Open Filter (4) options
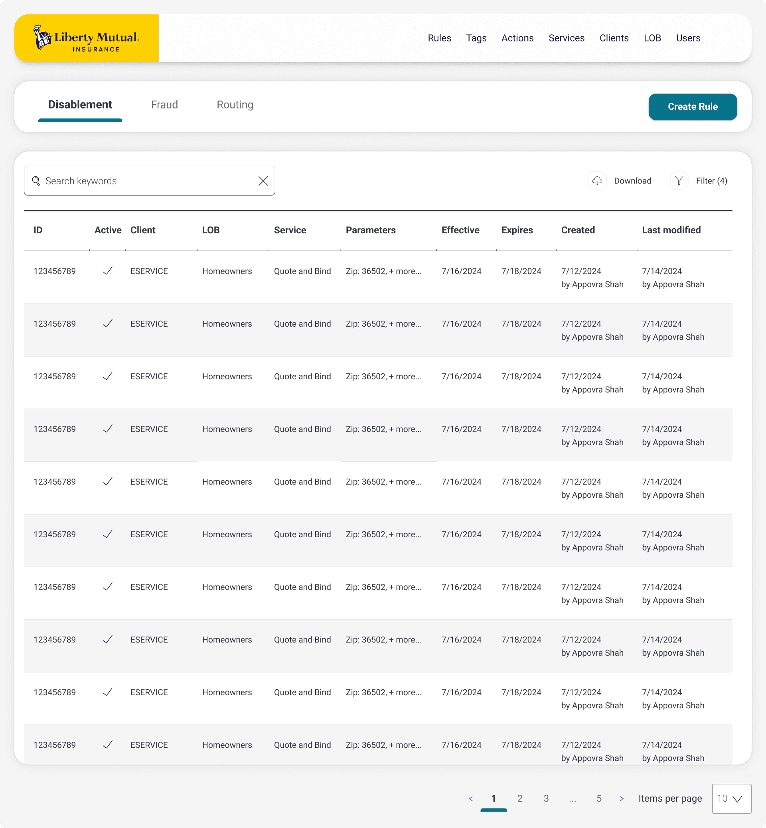766x828 pixels. pos(711,181)
